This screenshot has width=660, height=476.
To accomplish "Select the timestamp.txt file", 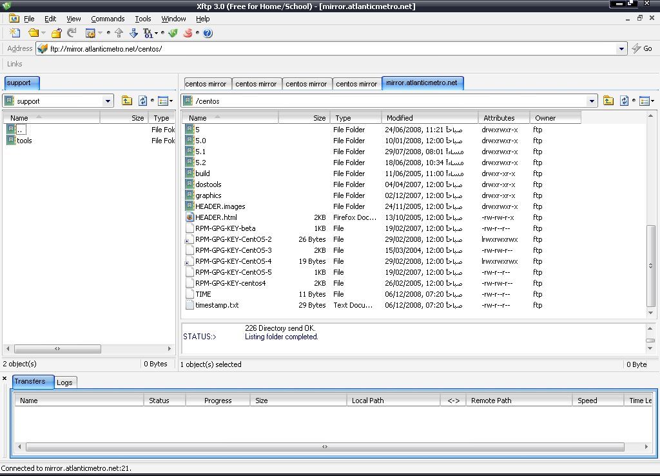I will 213,305.
